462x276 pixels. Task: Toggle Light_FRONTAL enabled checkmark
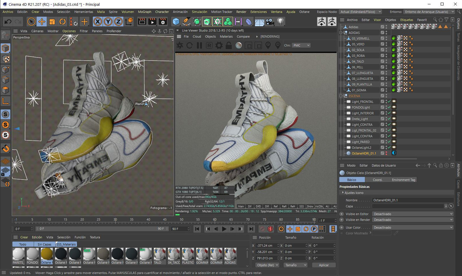point(389,102)
